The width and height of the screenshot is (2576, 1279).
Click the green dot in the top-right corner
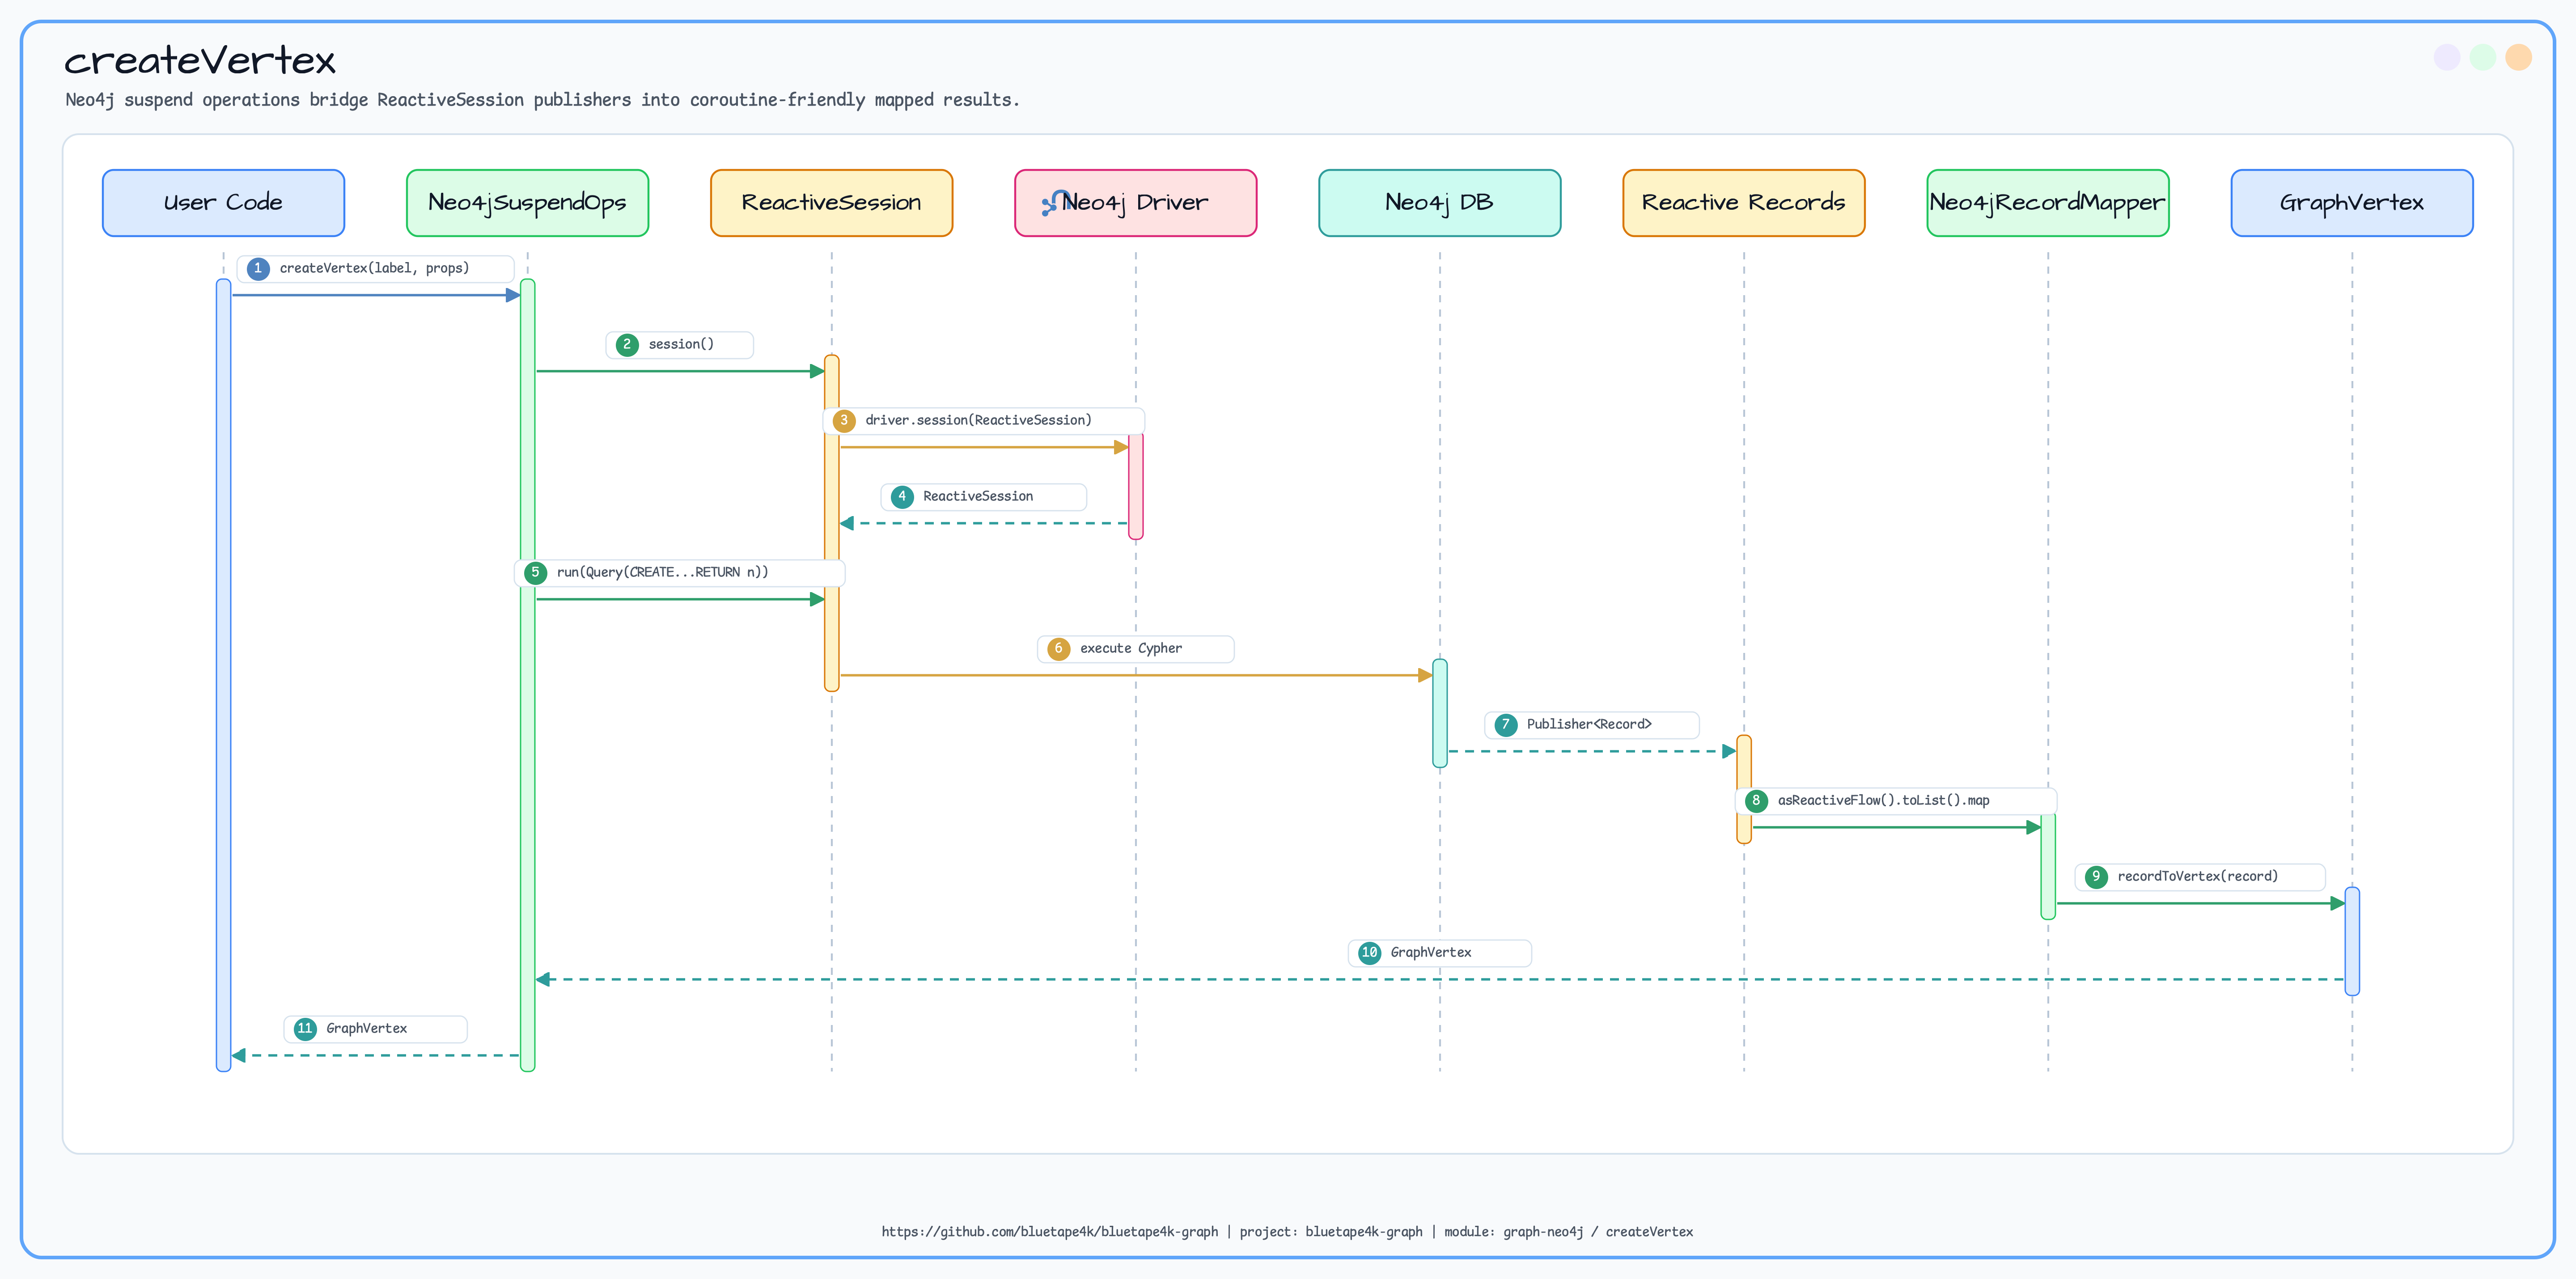pyautogui.click(x=2482, y=57)
